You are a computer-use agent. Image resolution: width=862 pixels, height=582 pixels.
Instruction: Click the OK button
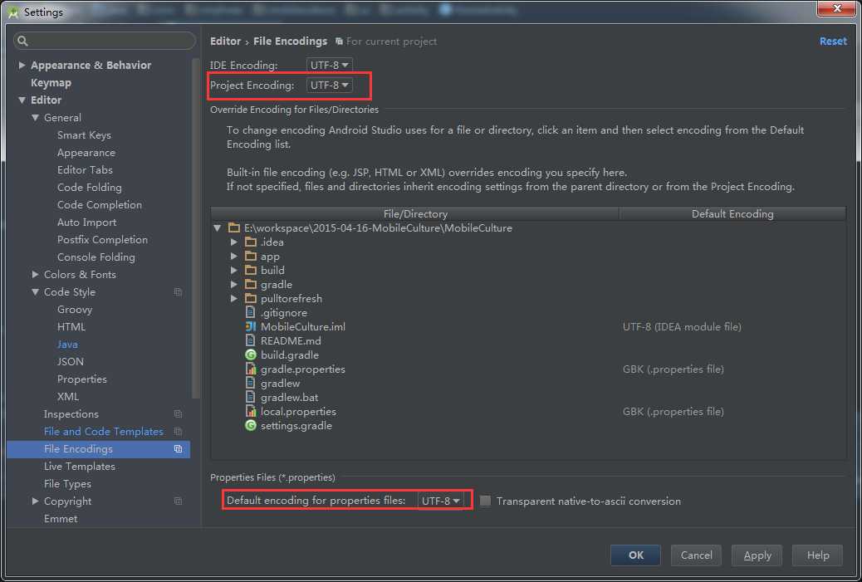click(635, 555)
